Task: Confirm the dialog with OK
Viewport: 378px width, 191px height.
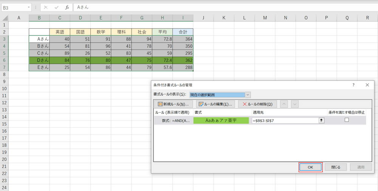Action: pos(310,167)
